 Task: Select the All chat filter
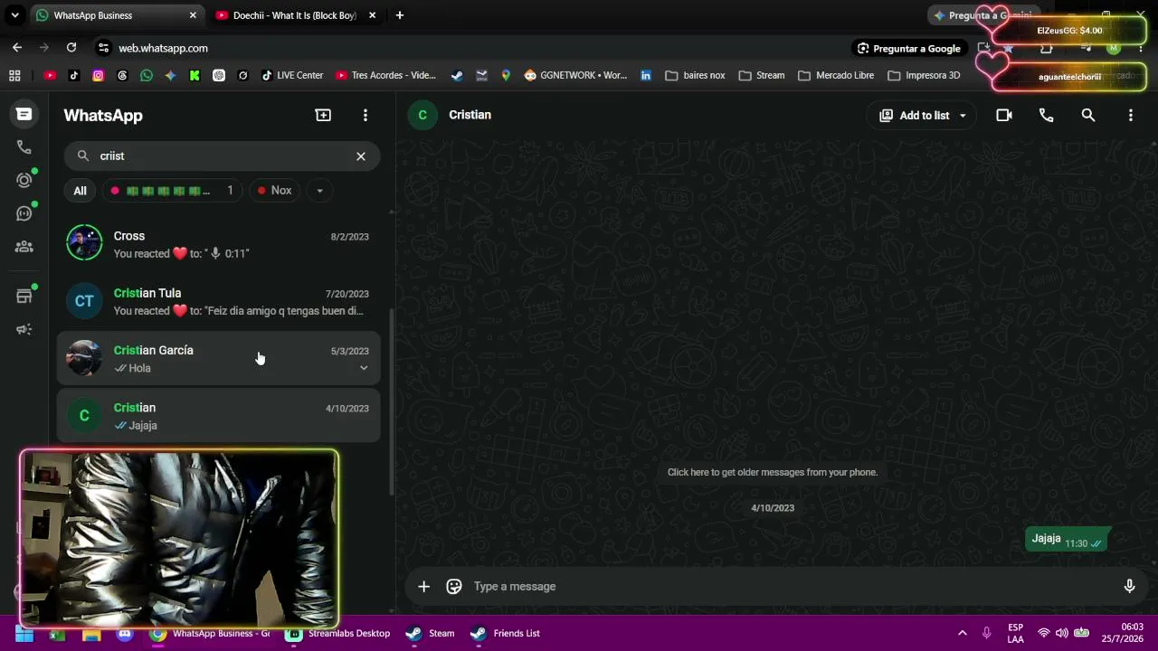80,191
